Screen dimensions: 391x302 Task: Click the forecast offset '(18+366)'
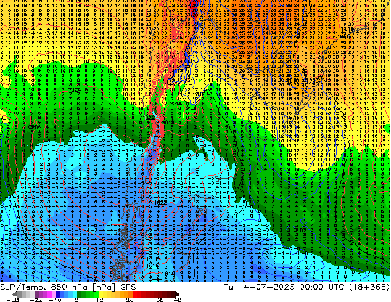point(369,287)
